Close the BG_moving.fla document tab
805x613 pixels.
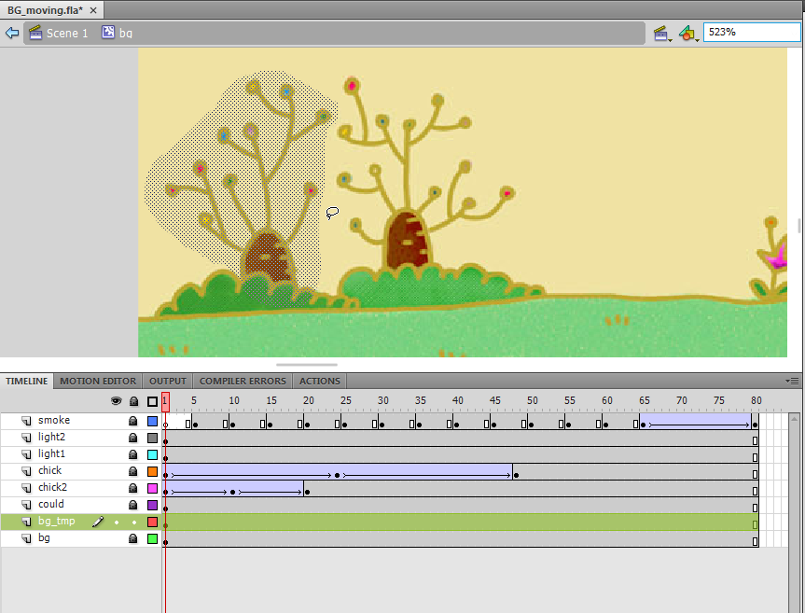93,10
